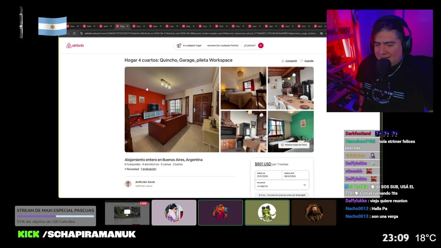Click the Darkfestland username in chat

click(x=358, y=134)
